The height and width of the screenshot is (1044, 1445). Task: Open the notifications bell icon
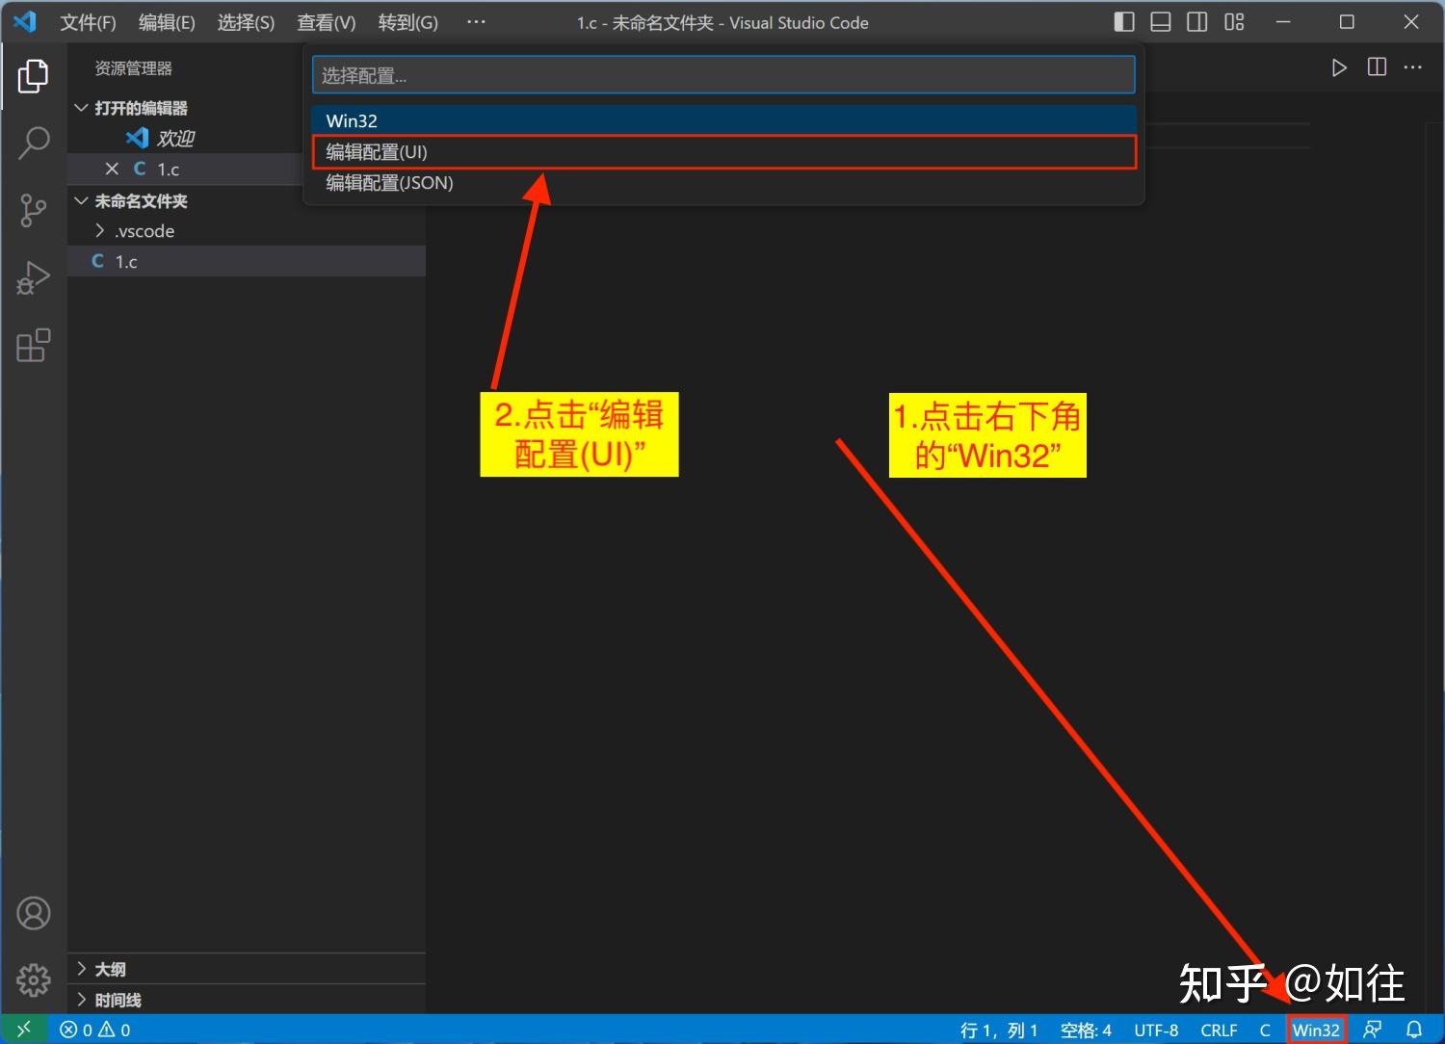click(x=1413, y=1029)
